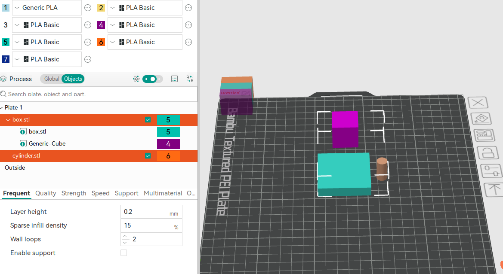Viewport: 503px width, 274px height.
Task: Click the plate lock icon
Action: pos(488,153)
